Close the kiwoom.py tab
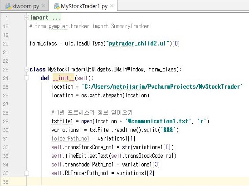This screenshot has width=249, height=186. pos(43,6)
